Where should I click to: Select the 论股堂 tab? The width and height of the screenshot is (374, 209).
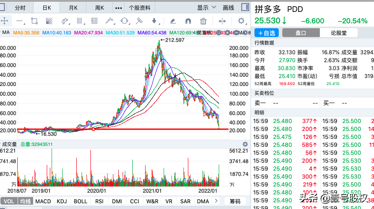(339, 33)
